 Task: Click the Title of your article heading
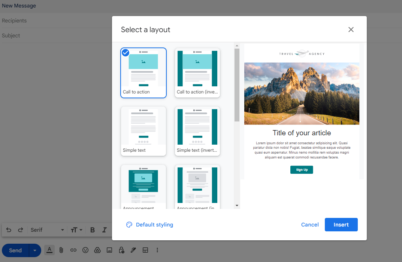pos(302,133)
